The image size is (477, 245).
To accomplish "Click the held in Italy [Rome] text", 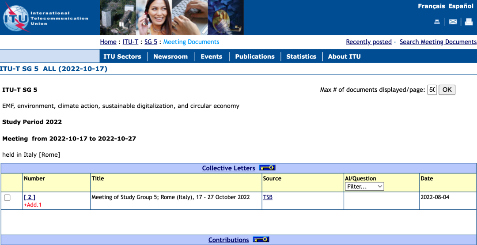I will [x=31, y=155].
